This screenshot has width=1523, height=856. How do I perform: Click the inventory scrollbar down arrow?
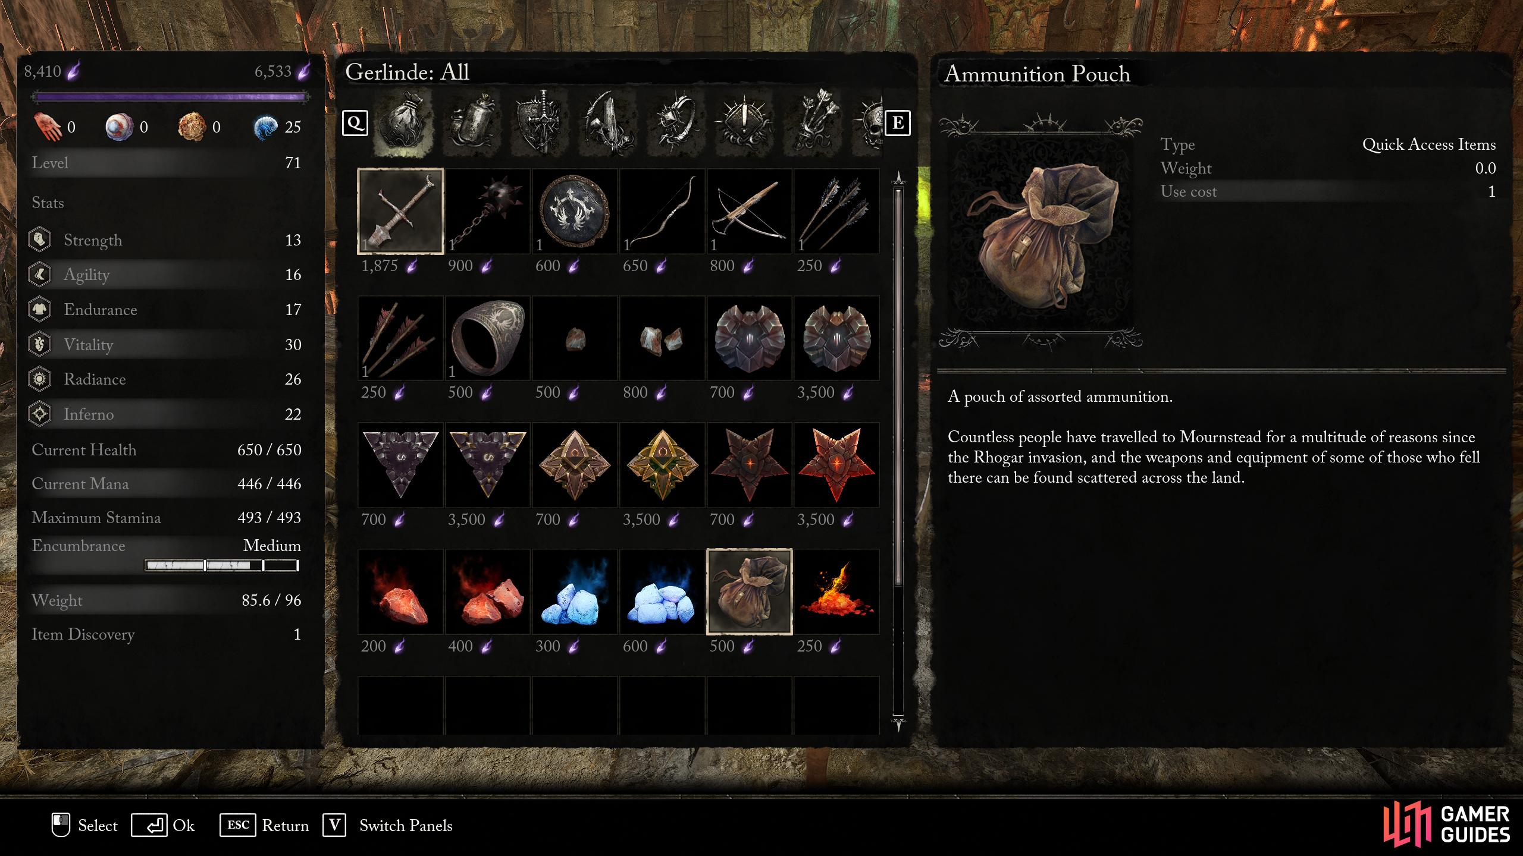coord(898,723)
